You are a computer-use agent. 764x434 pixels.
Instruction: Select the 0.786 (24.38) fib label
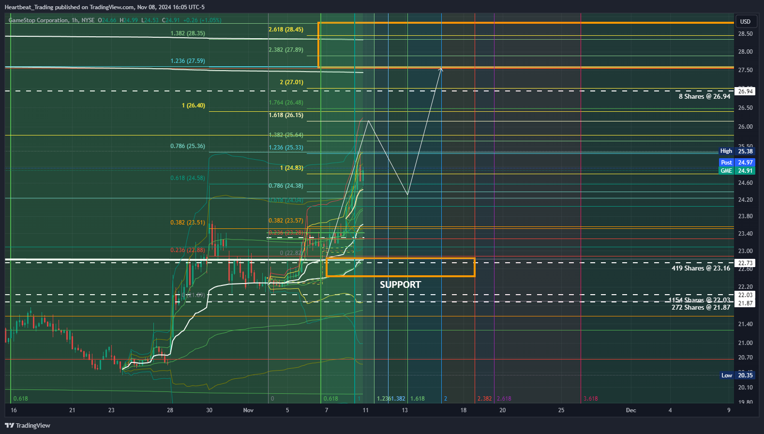(286, 186)
